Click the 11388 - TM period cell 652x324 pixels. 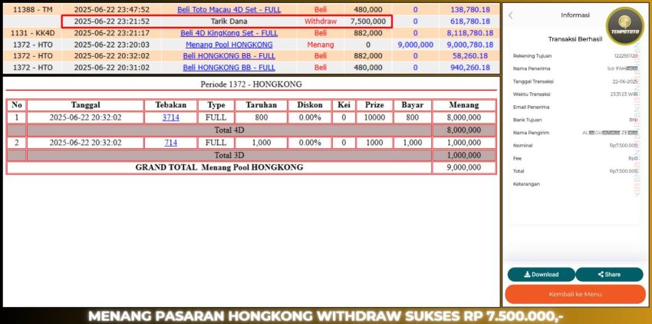(32, 9)
